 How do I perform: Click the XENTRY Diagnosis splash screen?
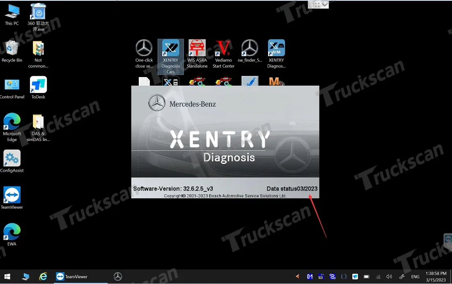pos(225,142)
